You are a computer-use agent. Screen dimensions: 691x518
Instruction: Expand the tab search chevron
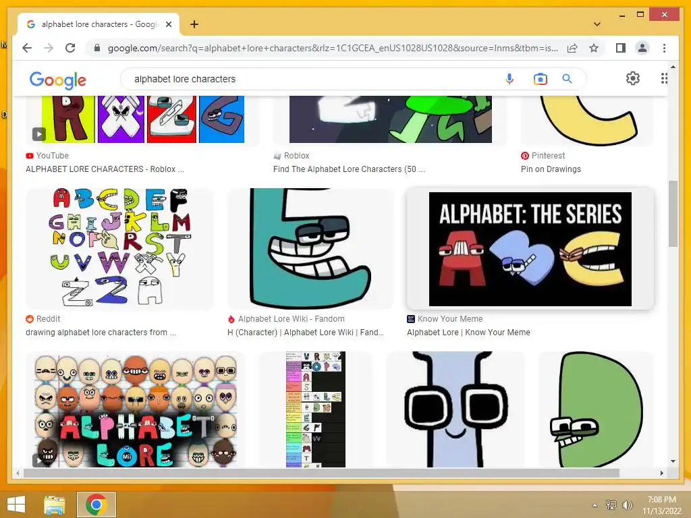click(x=597, y=24)
